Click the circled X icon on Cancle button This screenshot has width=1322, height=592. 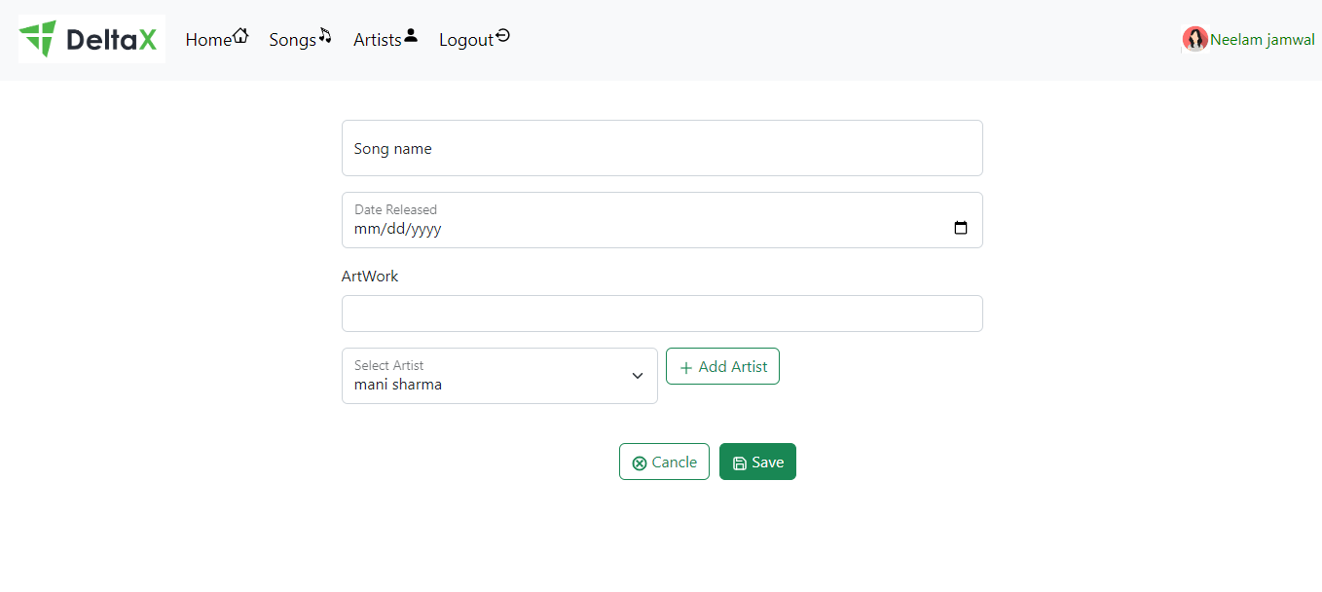[641, 462]
